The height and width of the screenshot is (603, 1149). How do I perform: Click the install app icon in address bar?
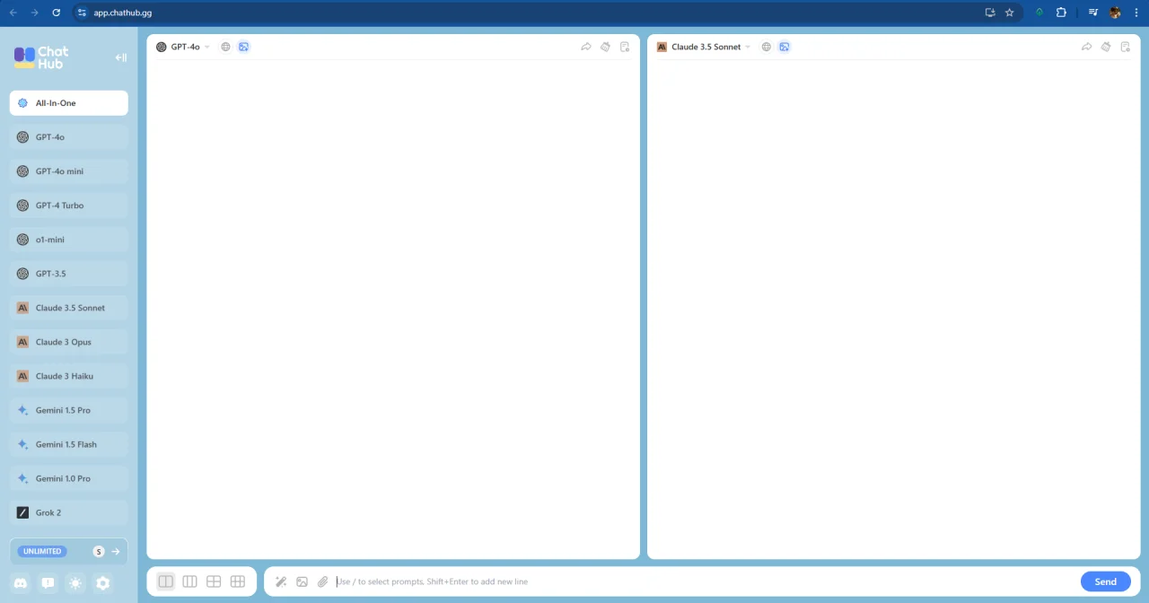coord(990,13)
